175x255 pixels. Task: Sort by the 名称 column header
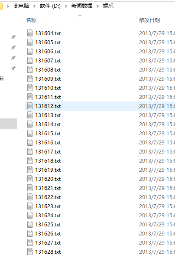tap(31, 20)
